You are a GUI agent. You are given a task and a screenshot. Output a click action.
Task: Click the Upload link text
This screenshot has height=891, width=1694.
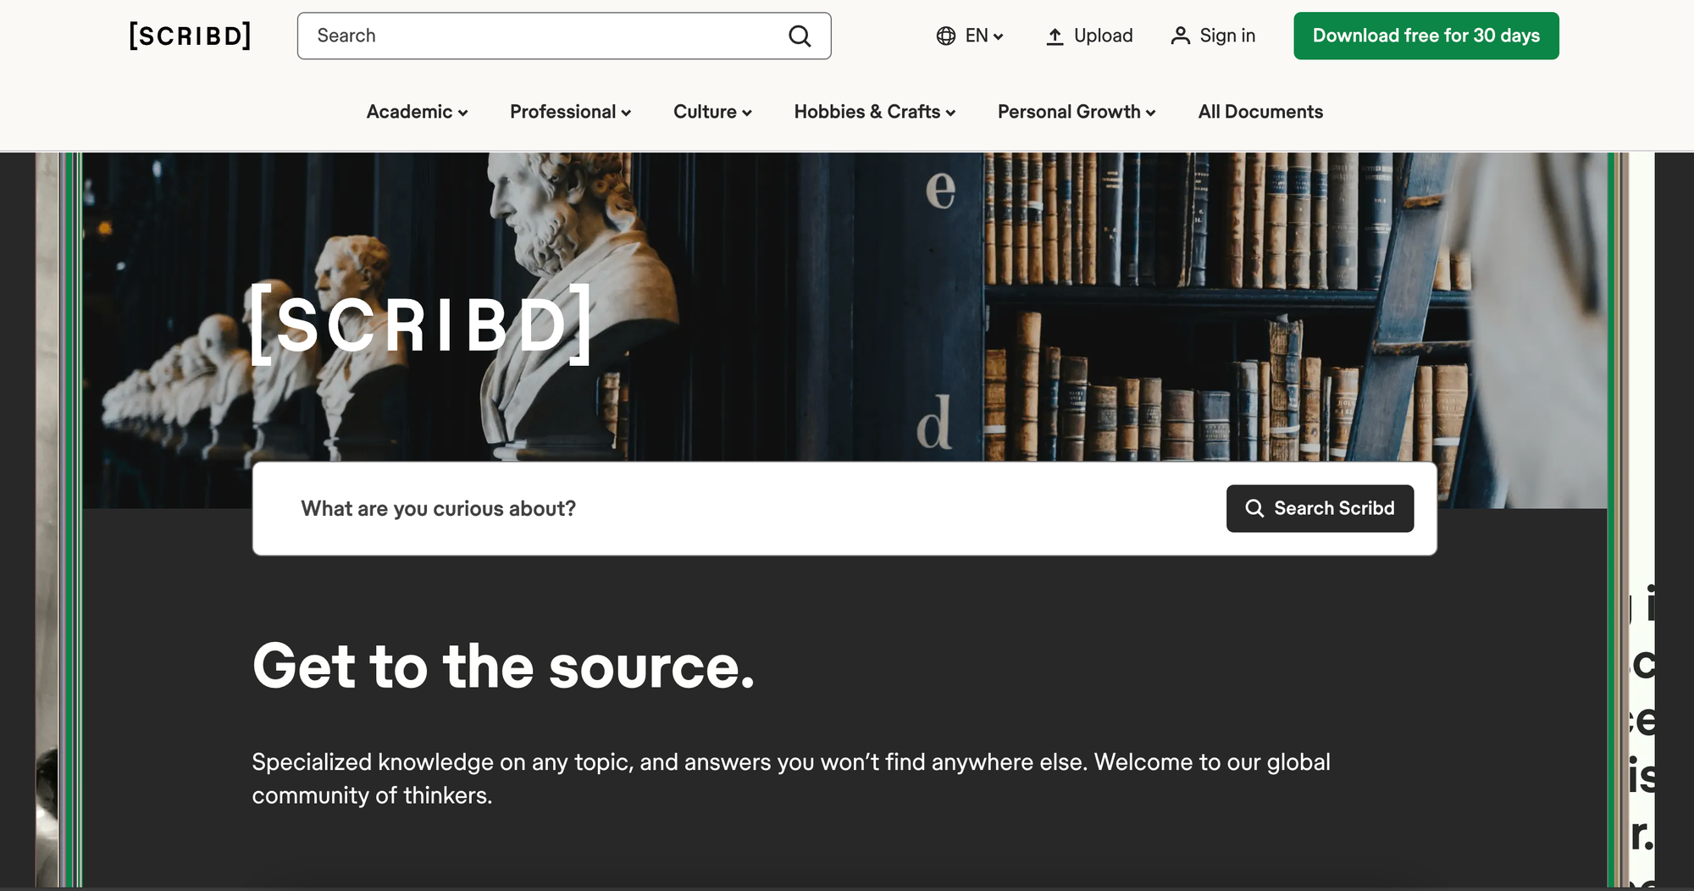click(x=1103, y=36)
